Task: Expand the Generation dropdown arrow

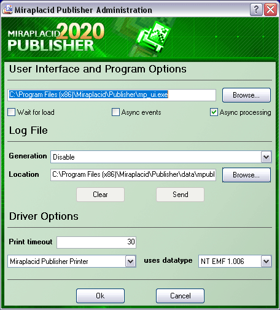Action: [x=266, y=157]
